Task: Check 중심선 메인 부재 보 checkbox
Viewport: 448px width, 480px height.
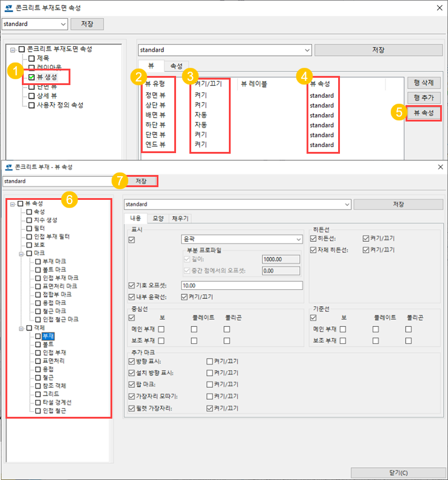Action: click(161, 329)
